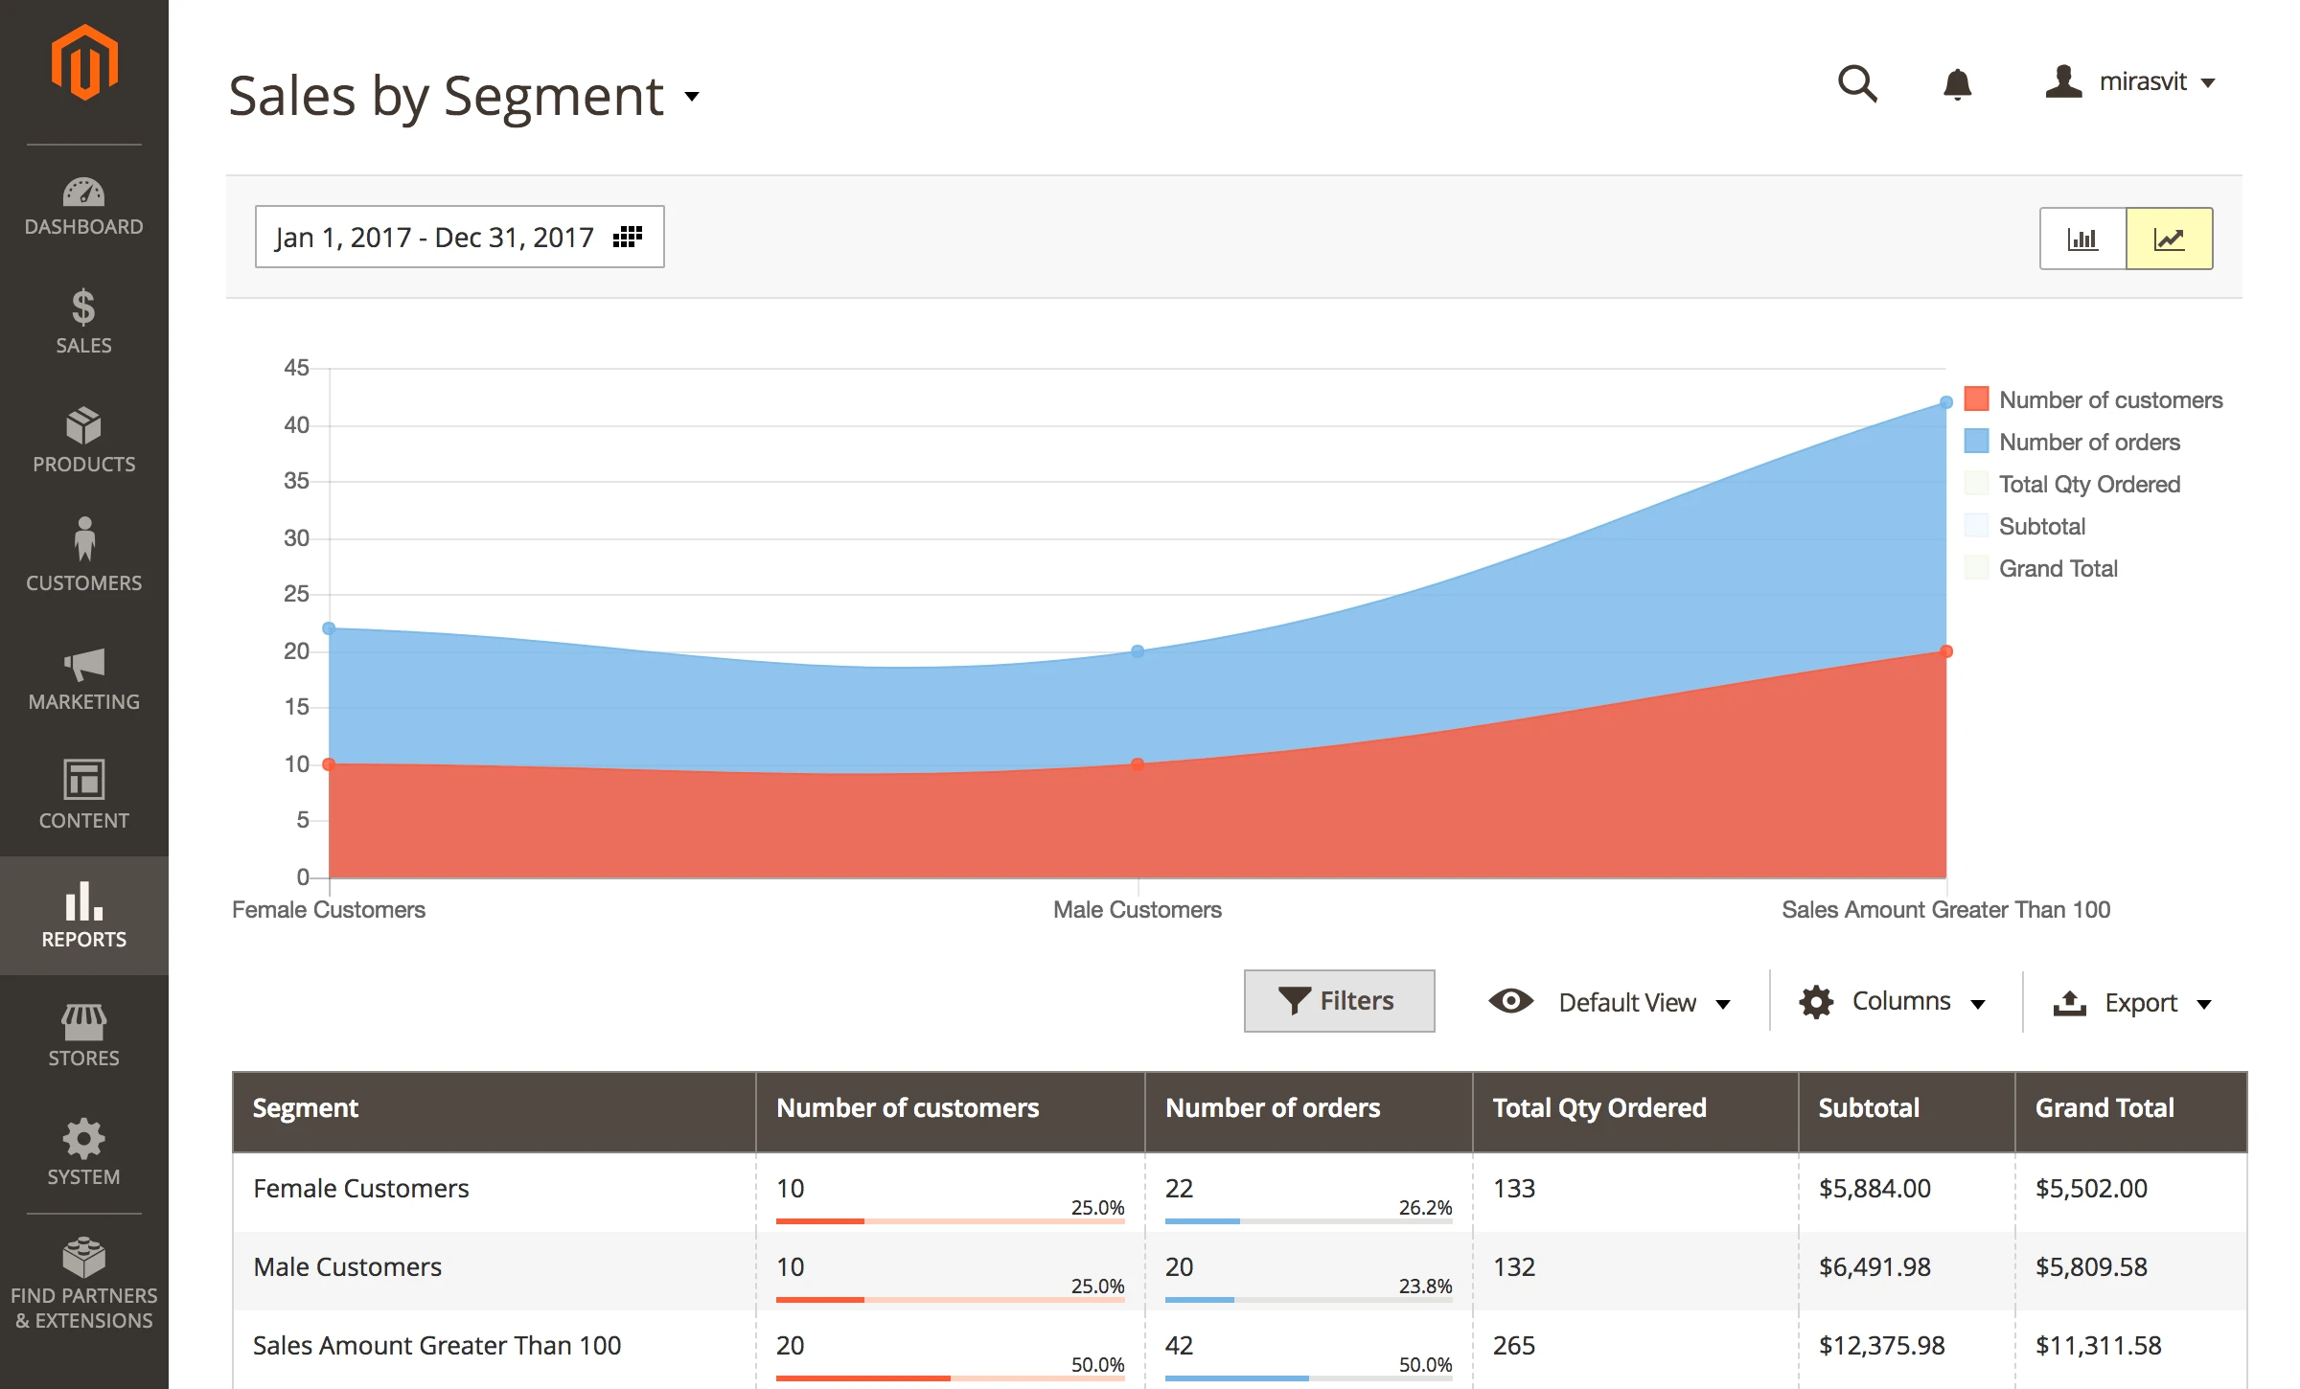Switch to bar chart view icon

[2082, 239]
